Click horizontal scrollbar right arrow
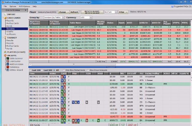 [x=190, y=64]
